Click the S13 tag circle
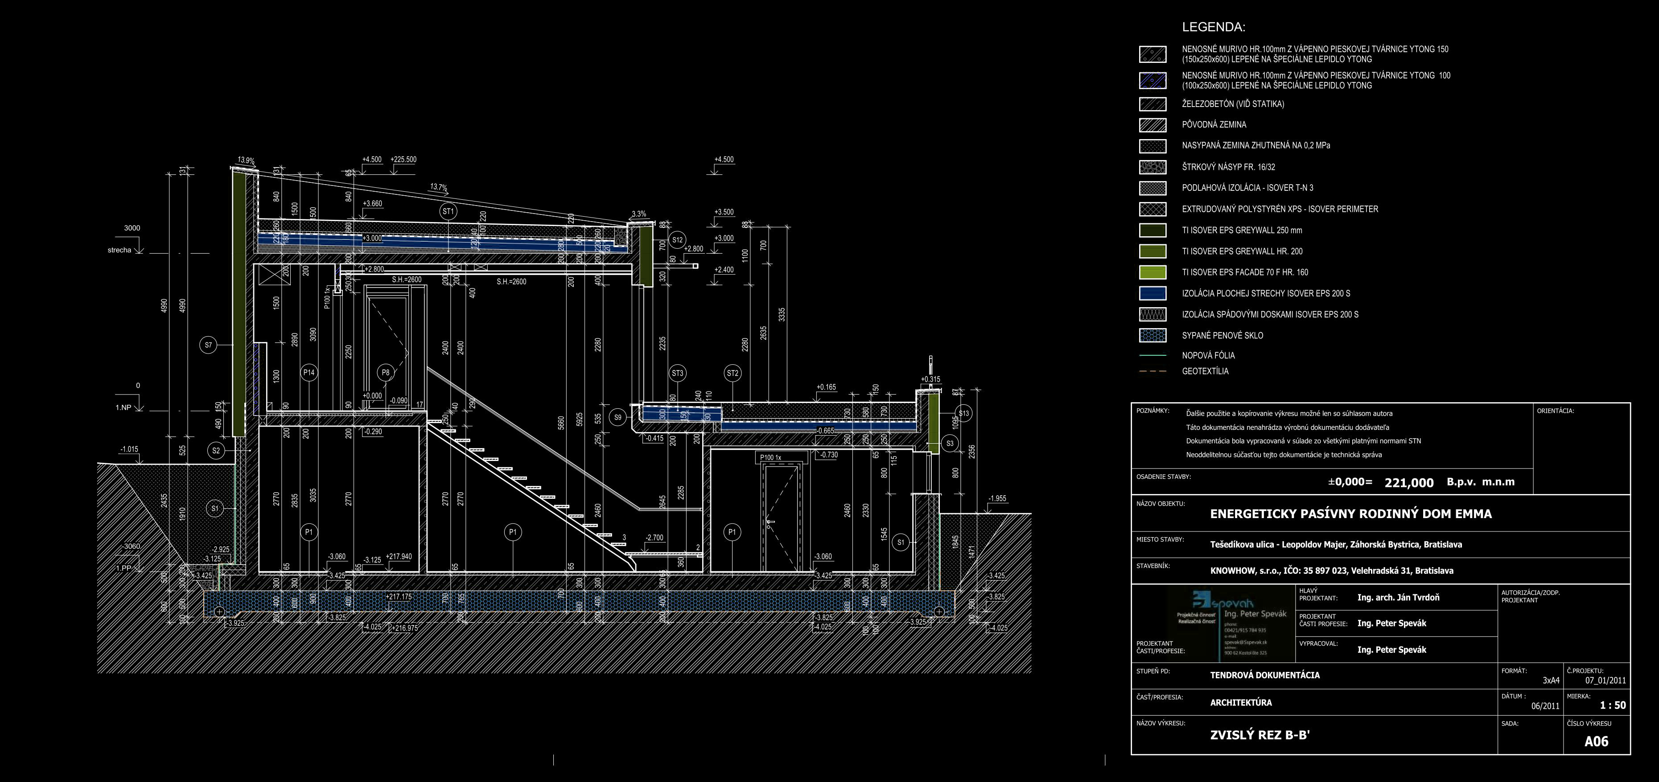Image resolution: width=1659 pixels, height=782 pixels. tap(963, 414)
